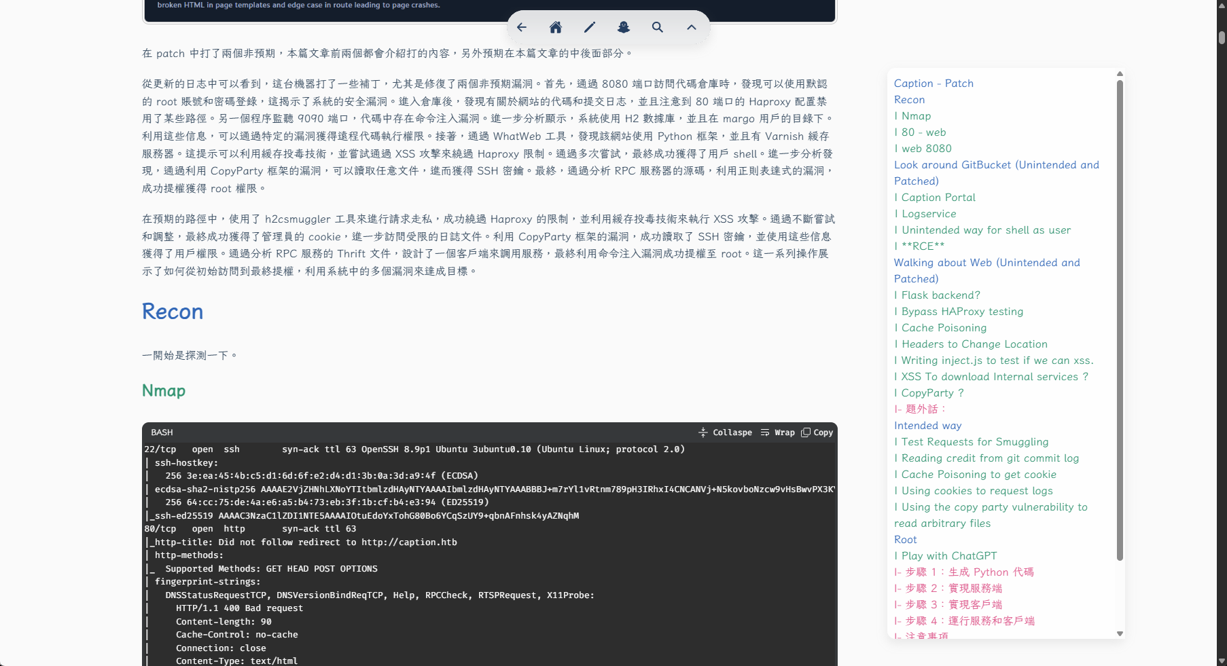Click the 'Recon' section heading
The height and width of the screenshot is (666, 1227).
pyautogui.click(x=173, y=312)
